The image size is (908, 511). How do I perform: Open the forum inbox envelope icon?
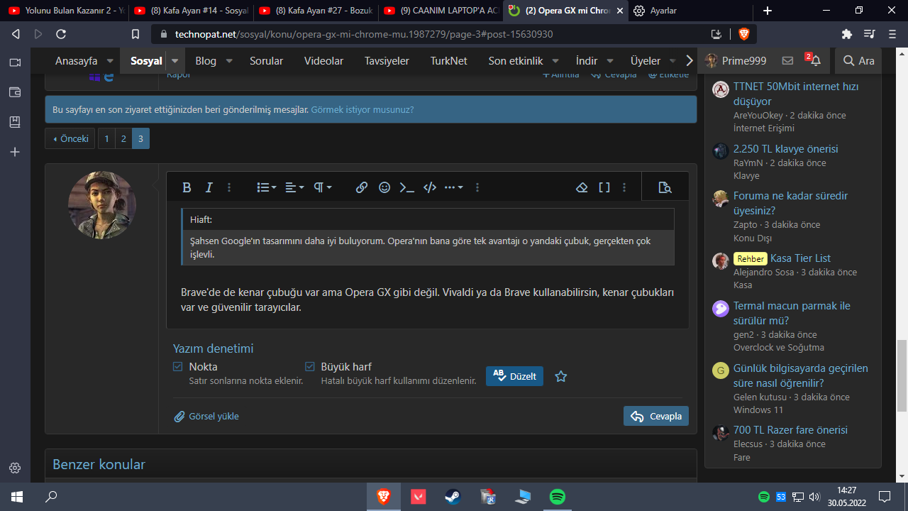(787, 61)
